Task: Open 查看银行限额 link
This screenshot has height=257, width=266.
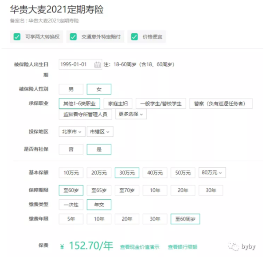Action: coord(183,247)
